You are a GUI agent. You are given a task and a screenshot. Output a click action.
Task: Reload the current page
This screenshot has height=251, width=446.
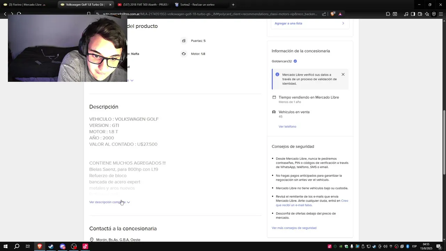point(19,14)
